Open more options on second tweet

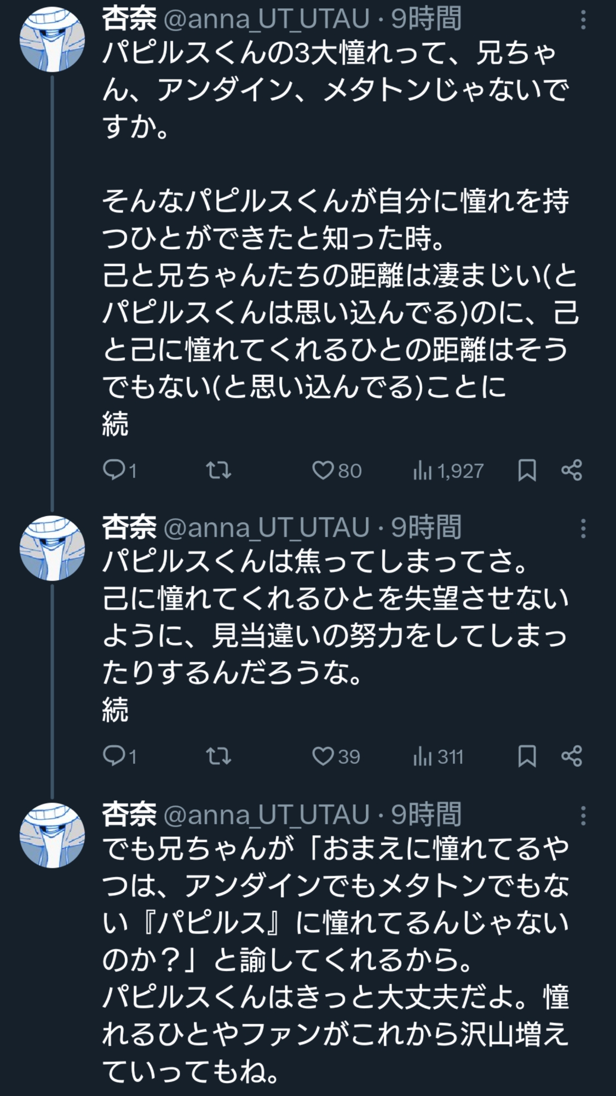tap(583, 528)
